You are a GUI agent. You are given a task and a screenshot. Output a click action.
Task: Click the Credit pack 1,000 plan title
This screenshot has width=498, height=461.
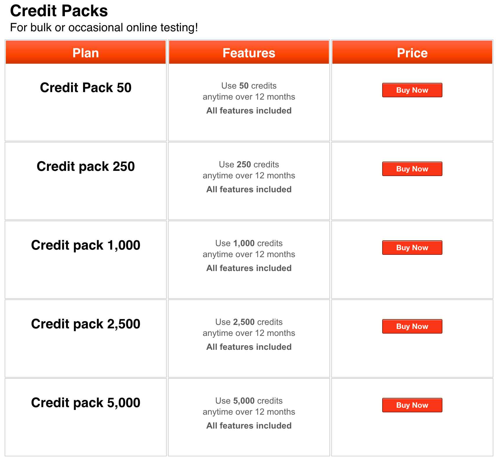[x=86, y=245]
